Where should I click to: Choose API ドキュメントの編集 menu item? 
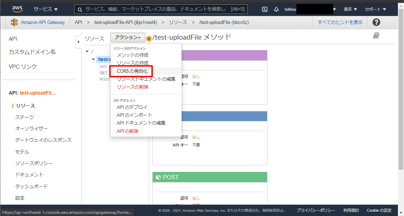pyautogui.click(x=141, y=123)
